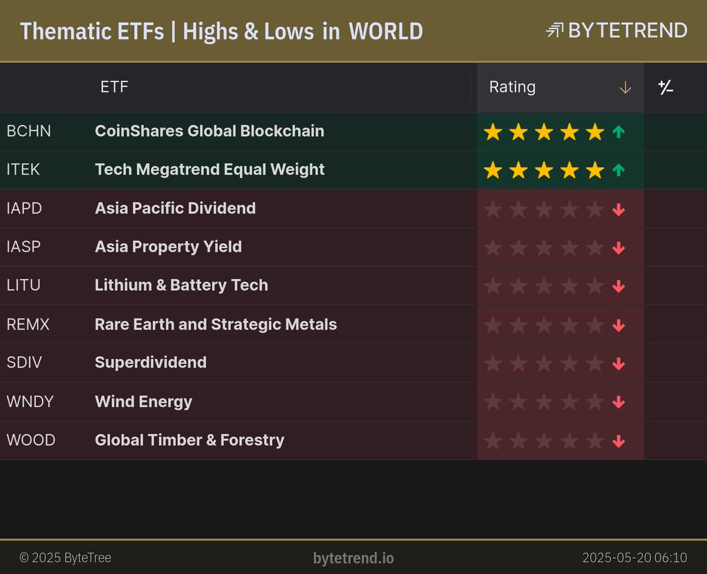Open Tech Megatrend Equal Weight
Image resolution: width=707 pixels, height=574 pixels.
click(x=210, y=170)
